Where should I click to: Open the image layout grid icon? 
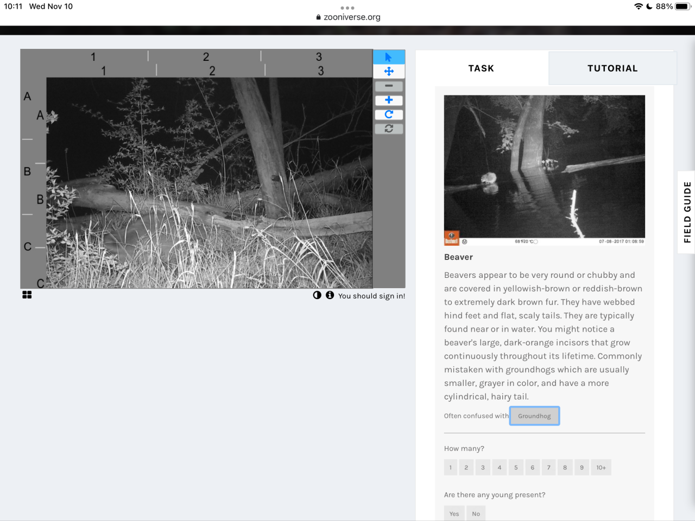coord(27,295)
